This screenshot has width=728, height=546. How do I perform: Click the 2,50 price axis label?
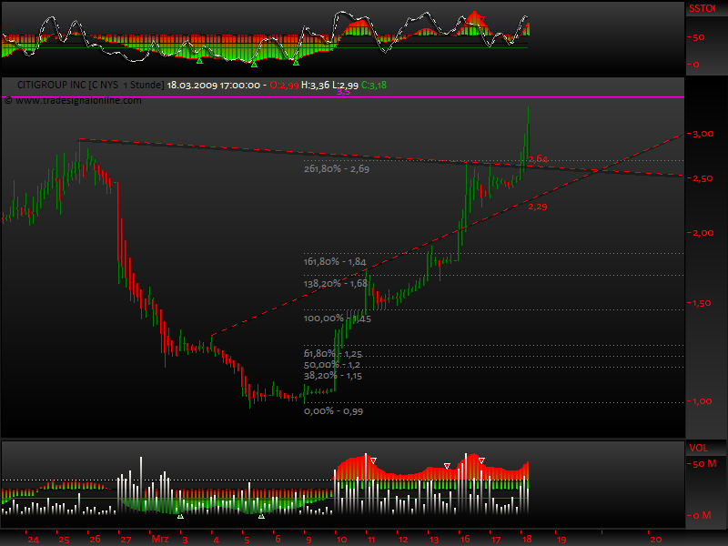[703, 178]
